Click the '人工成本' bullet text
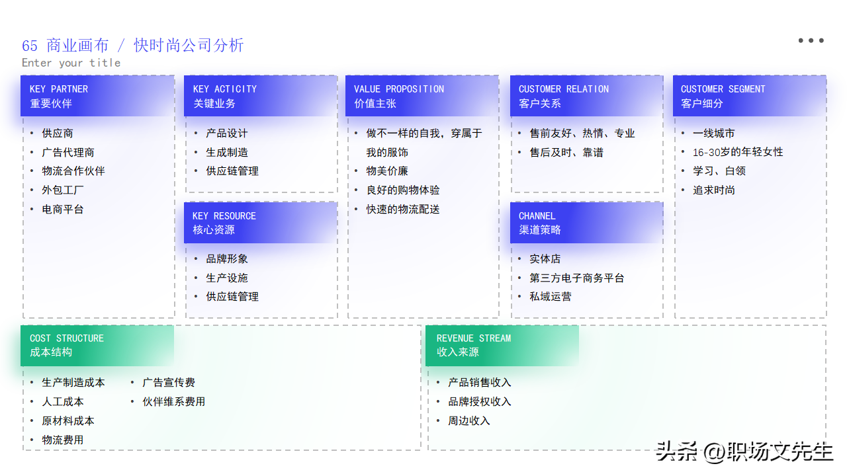The width and height of the screenshot is (847, 476). click(x=63, y=402)
